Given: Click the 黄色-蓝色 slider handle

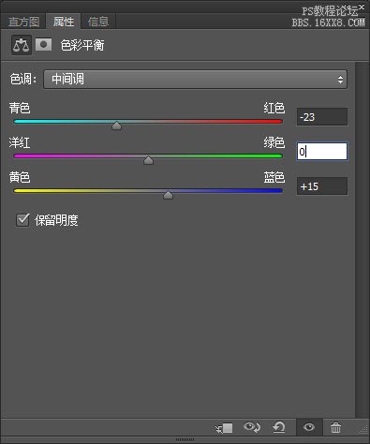Looking at the screenshot, I should click(168, 195).
